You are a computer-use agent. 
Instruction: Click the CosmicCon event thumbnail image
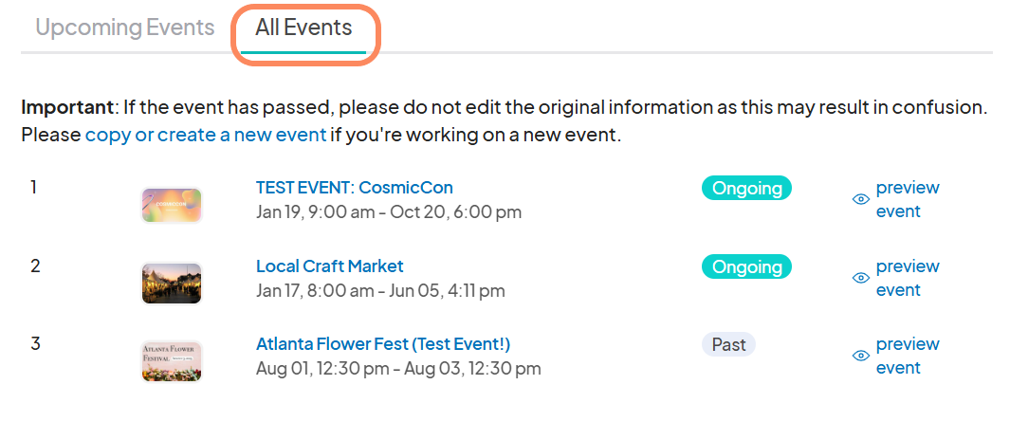tap(172, 206)
